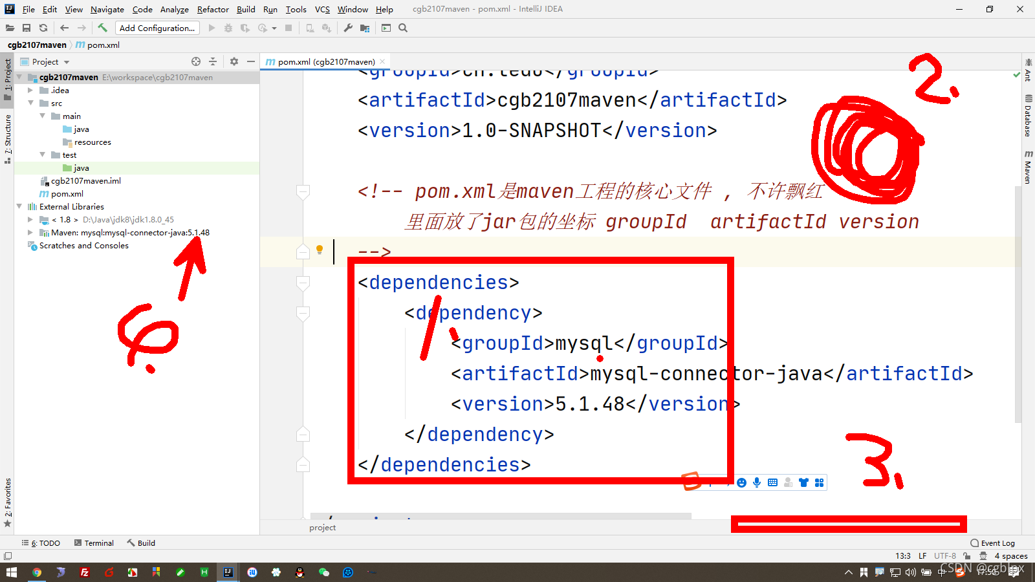Image resolution: width=1035 pixels, height=582 pixels.
Task: Open the Navigate menu
Action: [x=107, y=9]
